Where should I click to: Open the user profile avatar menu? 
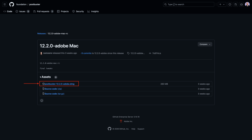coord(247,4)
